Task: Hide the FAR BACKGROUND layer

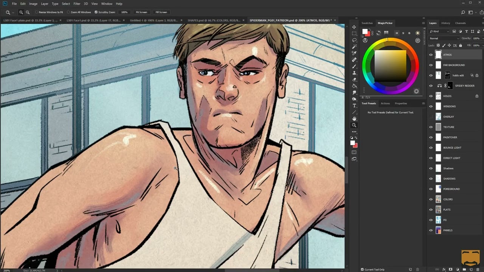Action: [x=431, y=65]
